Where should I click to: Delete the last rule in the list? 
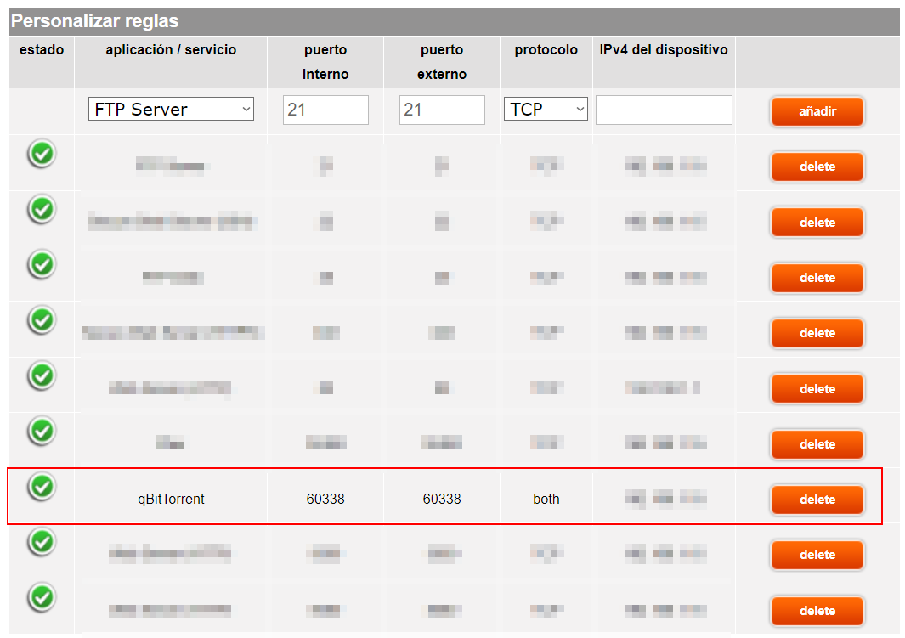(817, 611)
